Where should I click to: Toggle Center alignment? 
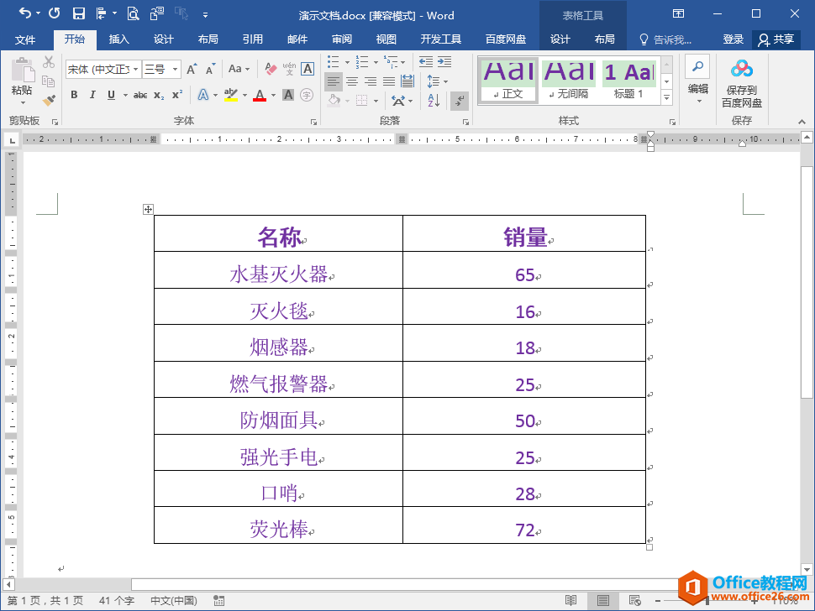pyautogui.click(x=352, y=81)
